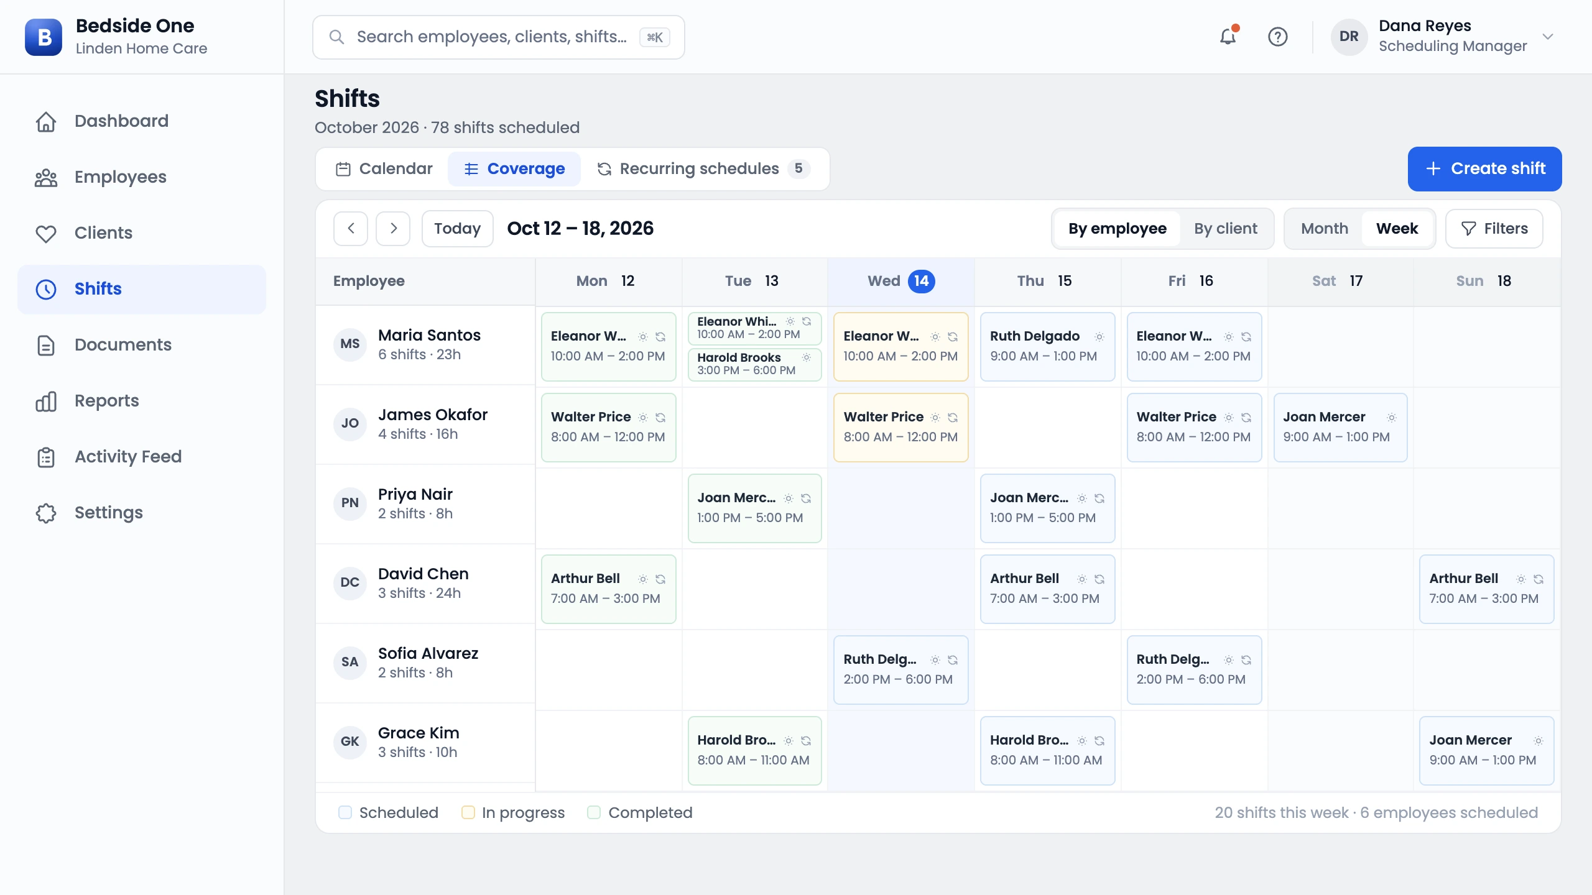Image resolution: width=1592 pixels, height=895 pixels.
Task: Click the recurring icon on Friday Walter Price shift
Action: [1246, 418]
